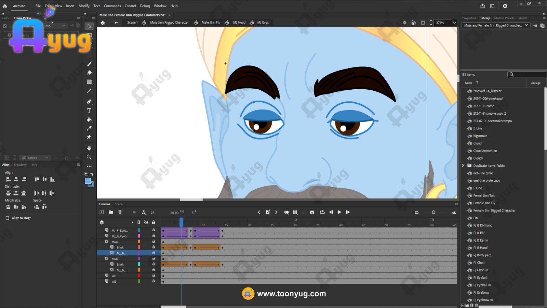Enable onion skin in timeline
The image size is (547, 308).
[x=286, y=212]
